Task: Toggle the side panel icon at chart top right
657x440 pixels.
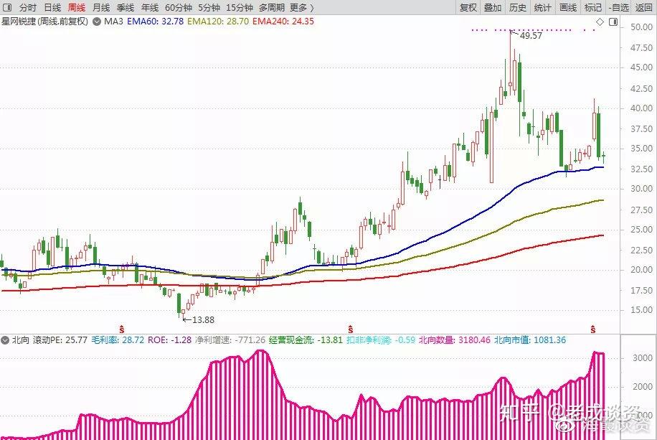Action: click(x=613, y=22)
